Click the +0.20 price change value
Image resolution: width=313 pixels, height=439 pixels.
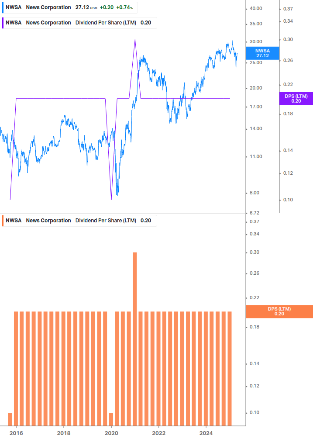pyautogui.click(x=107, y=7)
